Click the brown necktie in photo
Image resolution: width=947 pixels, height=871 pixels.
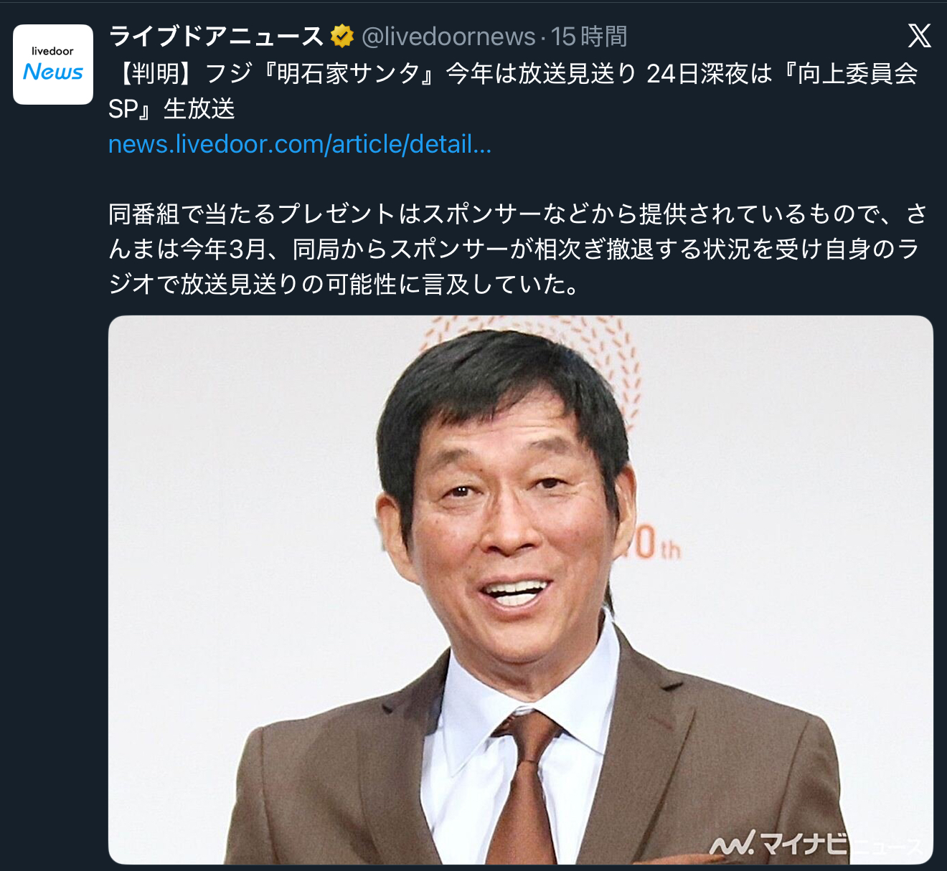coord(526,789)
